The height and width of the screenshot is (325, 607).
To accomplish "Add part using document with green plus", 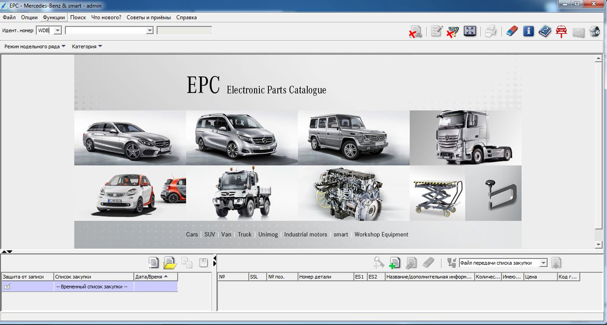I will (x=394, y=263).
